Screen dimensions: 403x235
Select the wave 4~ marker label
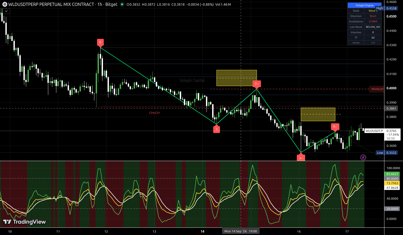(335, 127)
